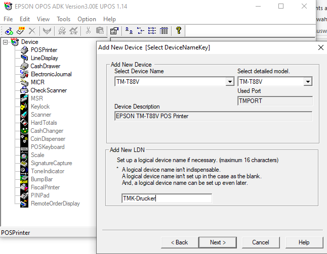Click the first greyed-out network devices icon
Screen dimensions: 327x254
click(62, 31)
